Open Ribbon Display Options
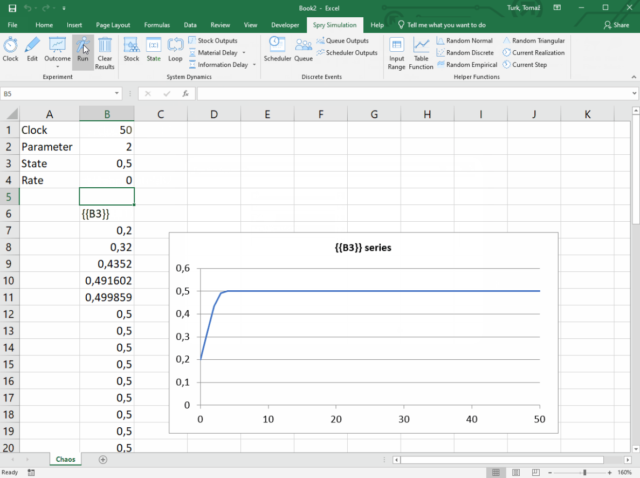This screenshot has height=478, width=640. [x=557, y=8]
